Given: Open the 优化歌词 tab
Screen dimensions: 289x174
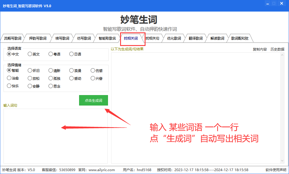Looking at the screenshot, I should [174, 38].
